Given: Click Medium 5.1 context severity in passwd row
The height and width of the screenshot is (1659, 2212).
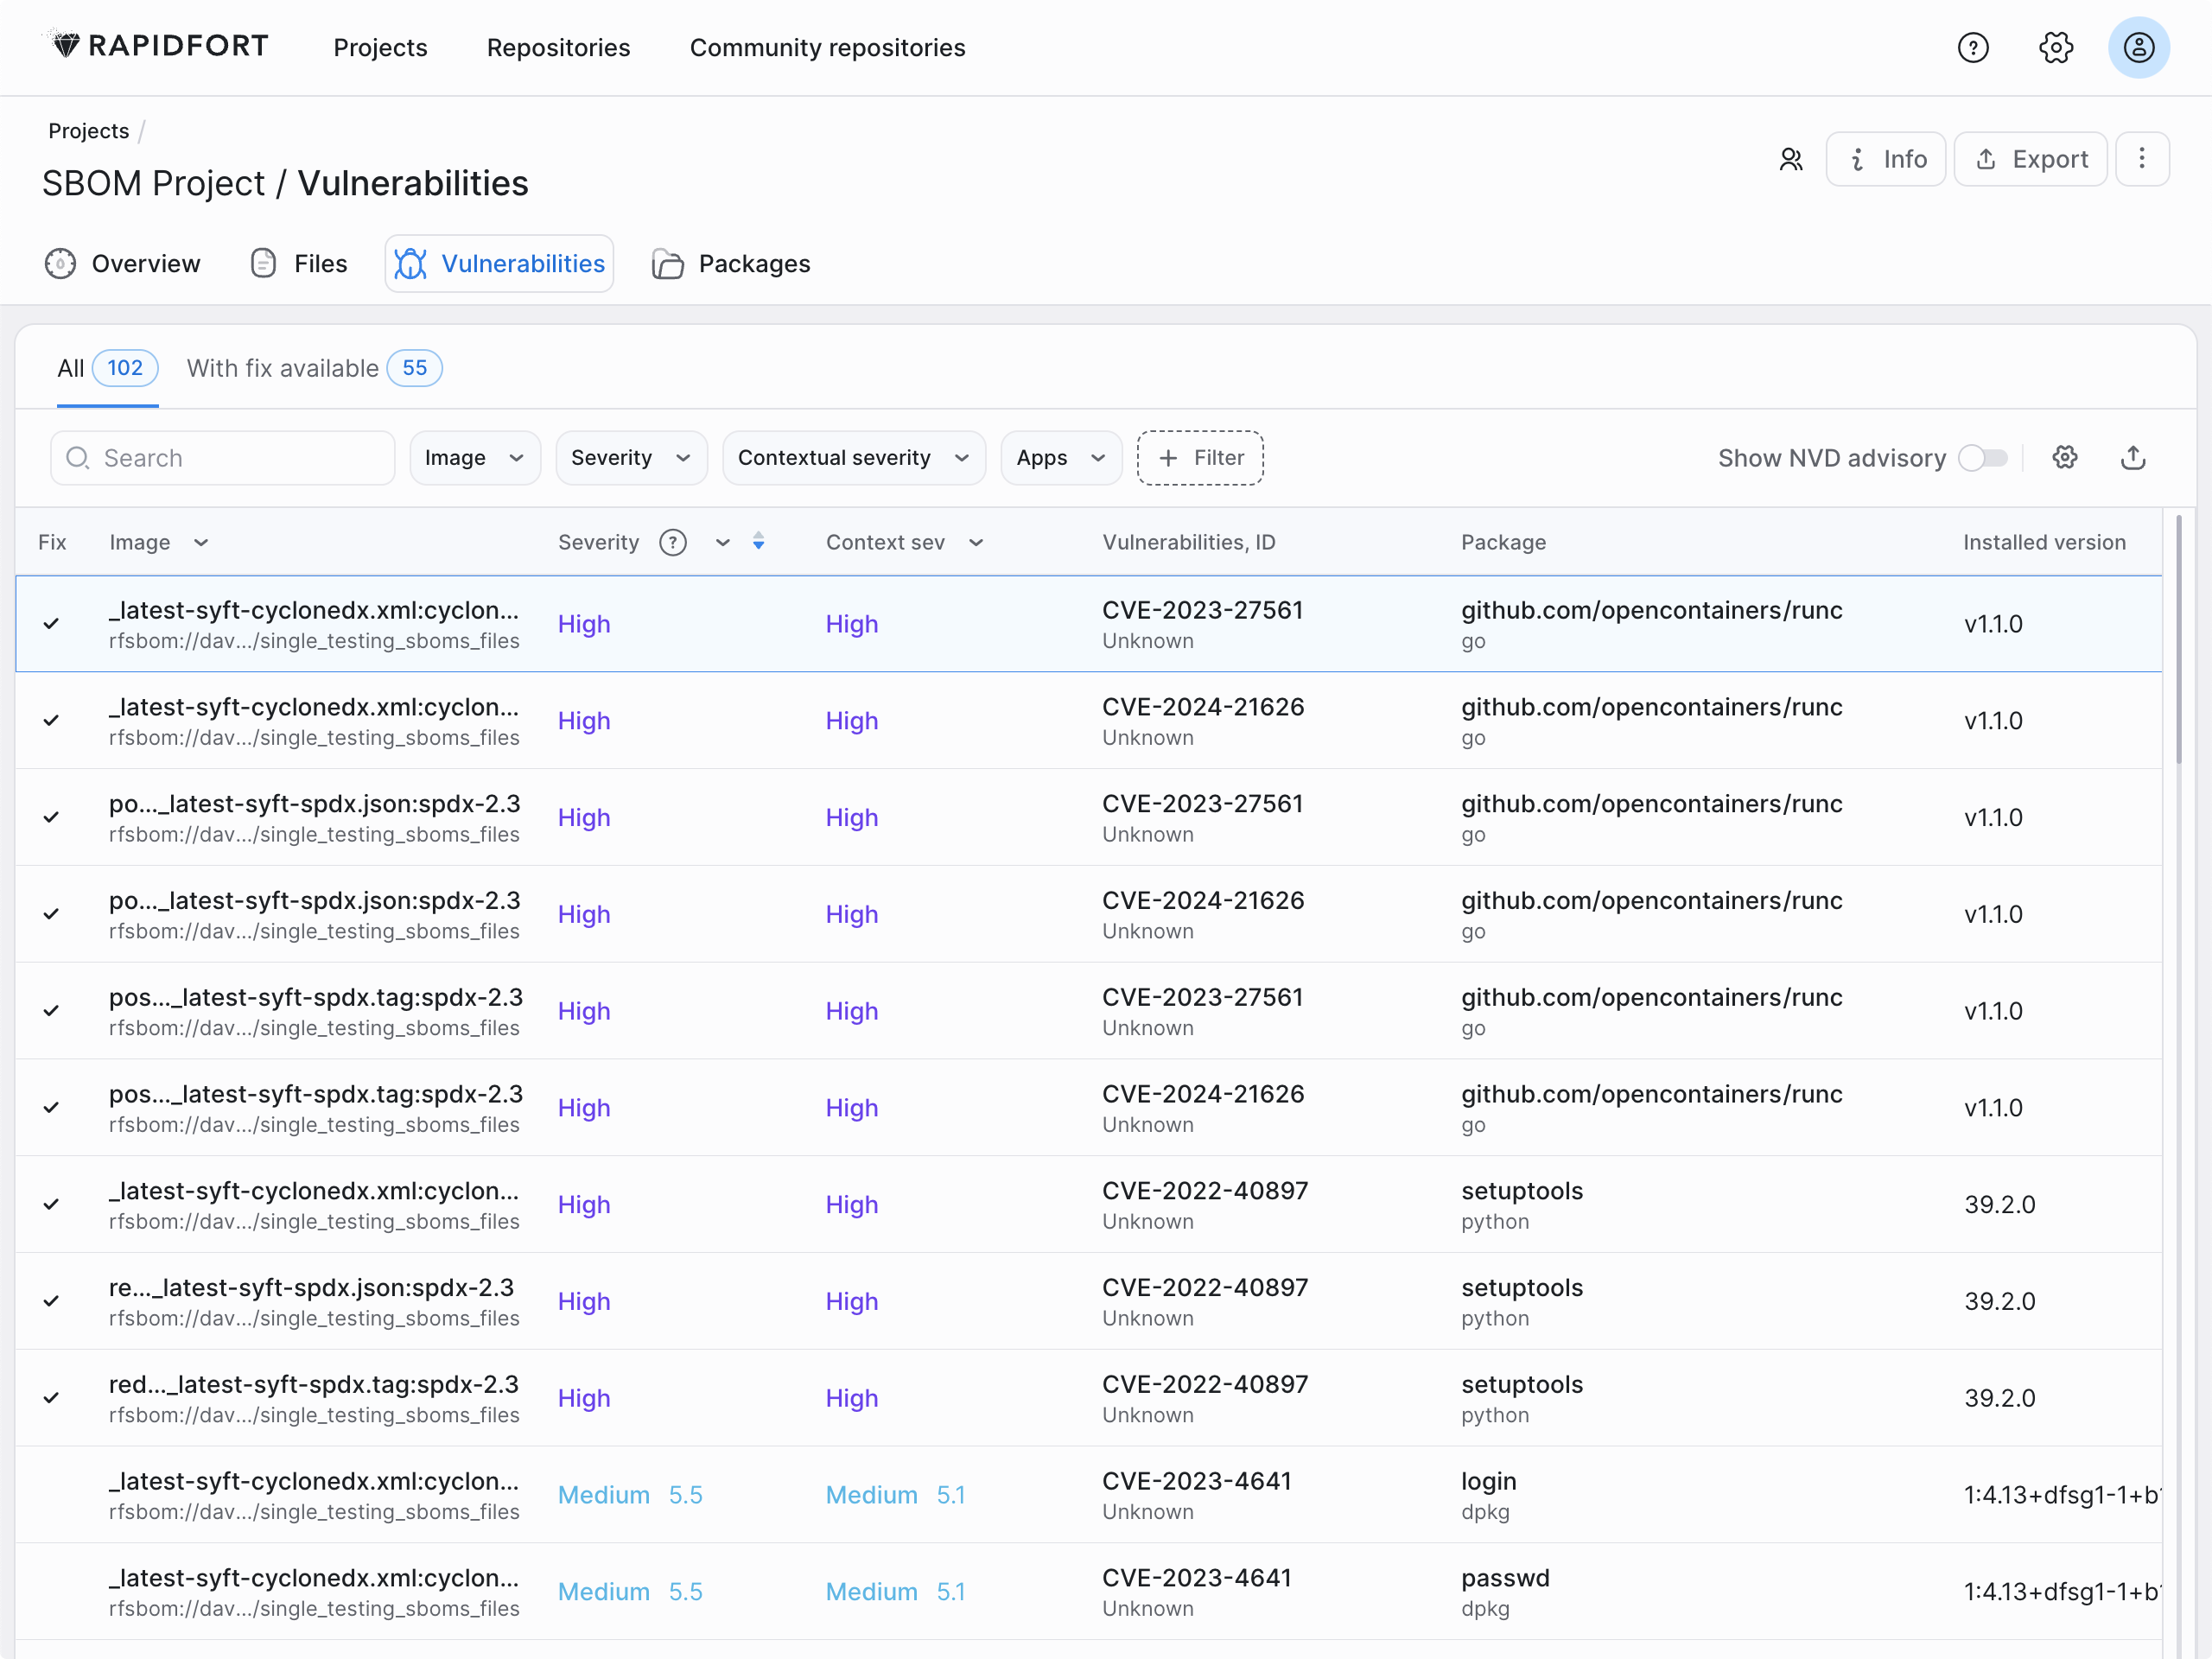Looking at the screenshot, I should [896, 1592].
